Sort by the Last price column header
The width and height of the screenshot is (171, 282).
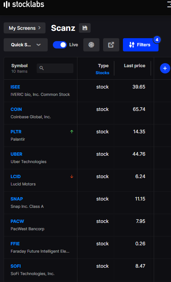(135, 66)
